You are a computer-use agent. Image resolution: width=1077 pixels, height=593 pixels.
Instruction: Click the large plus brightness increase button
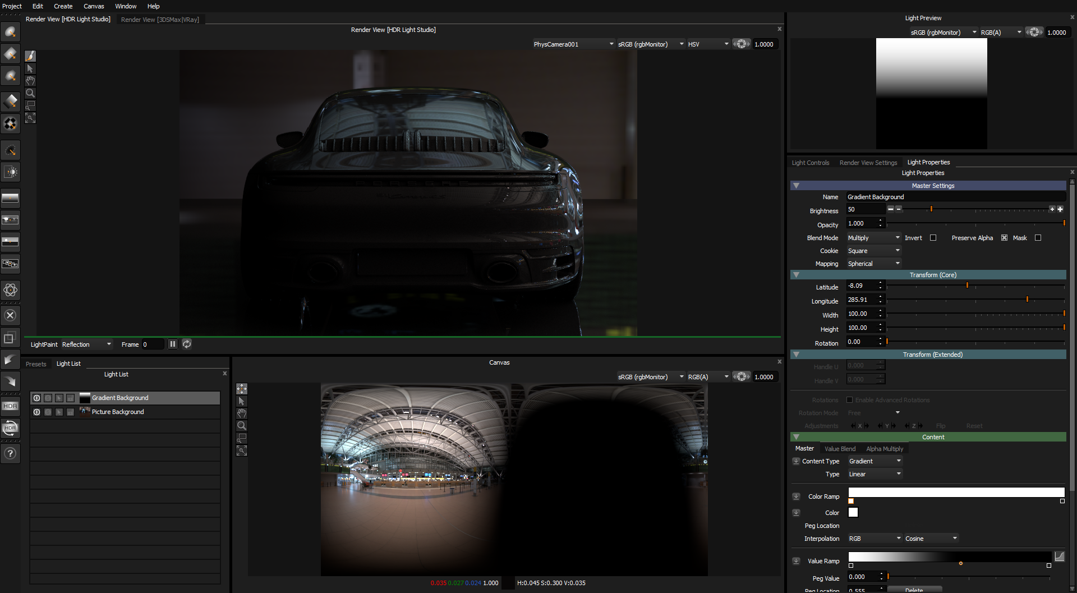1060,209
